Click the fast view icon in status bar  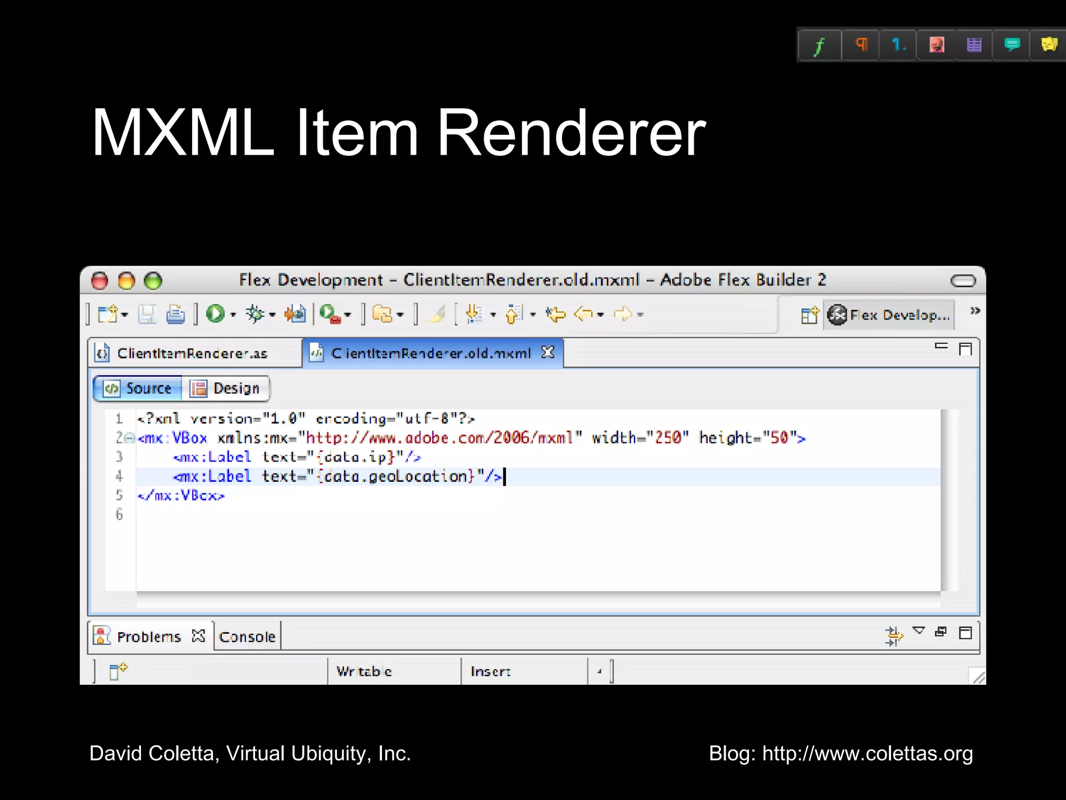click(118, 671)
